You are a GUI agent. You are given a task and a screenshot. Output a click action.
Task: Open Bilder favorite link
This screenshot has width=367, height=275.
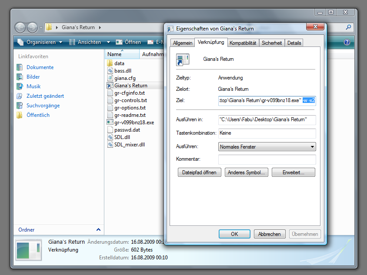point(33,77)
